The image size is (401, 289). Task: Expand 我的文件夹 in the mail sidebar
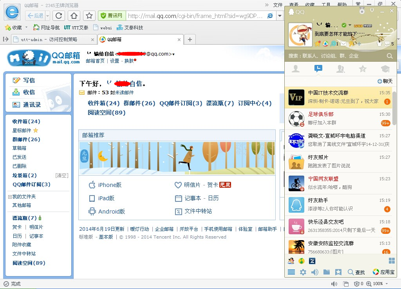pos(10,197)
